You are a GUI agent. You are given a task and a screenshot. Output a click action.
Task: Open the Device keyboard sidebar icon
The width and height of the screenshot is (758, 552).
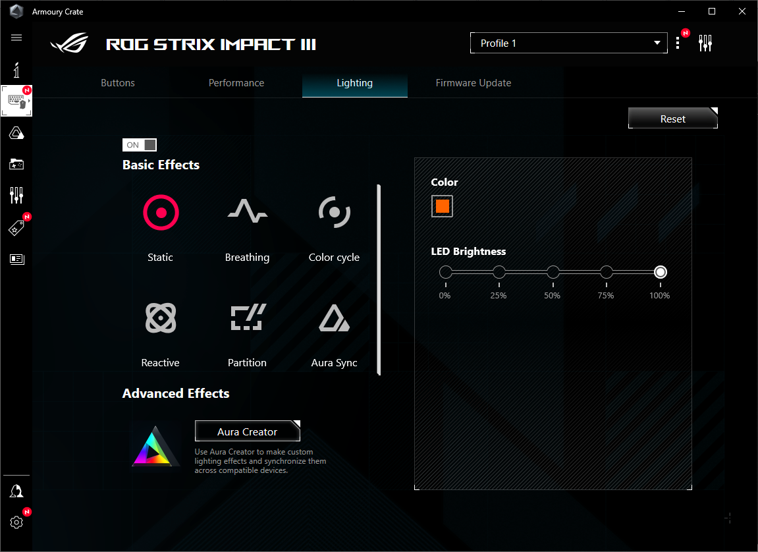point(16,101)
